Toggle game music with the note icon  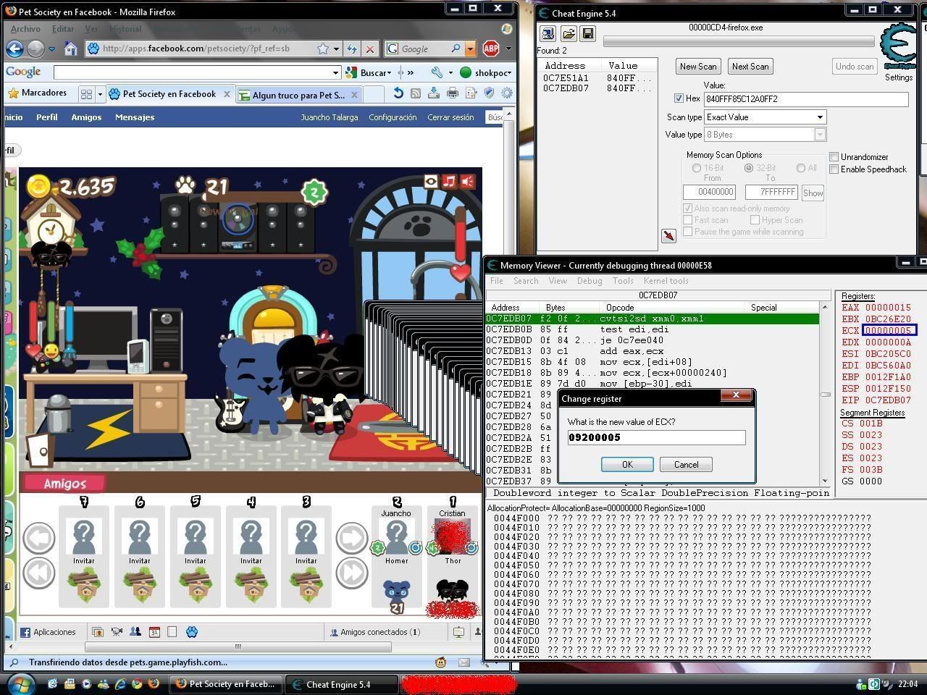pyautogui.click(x=450, y=181)
